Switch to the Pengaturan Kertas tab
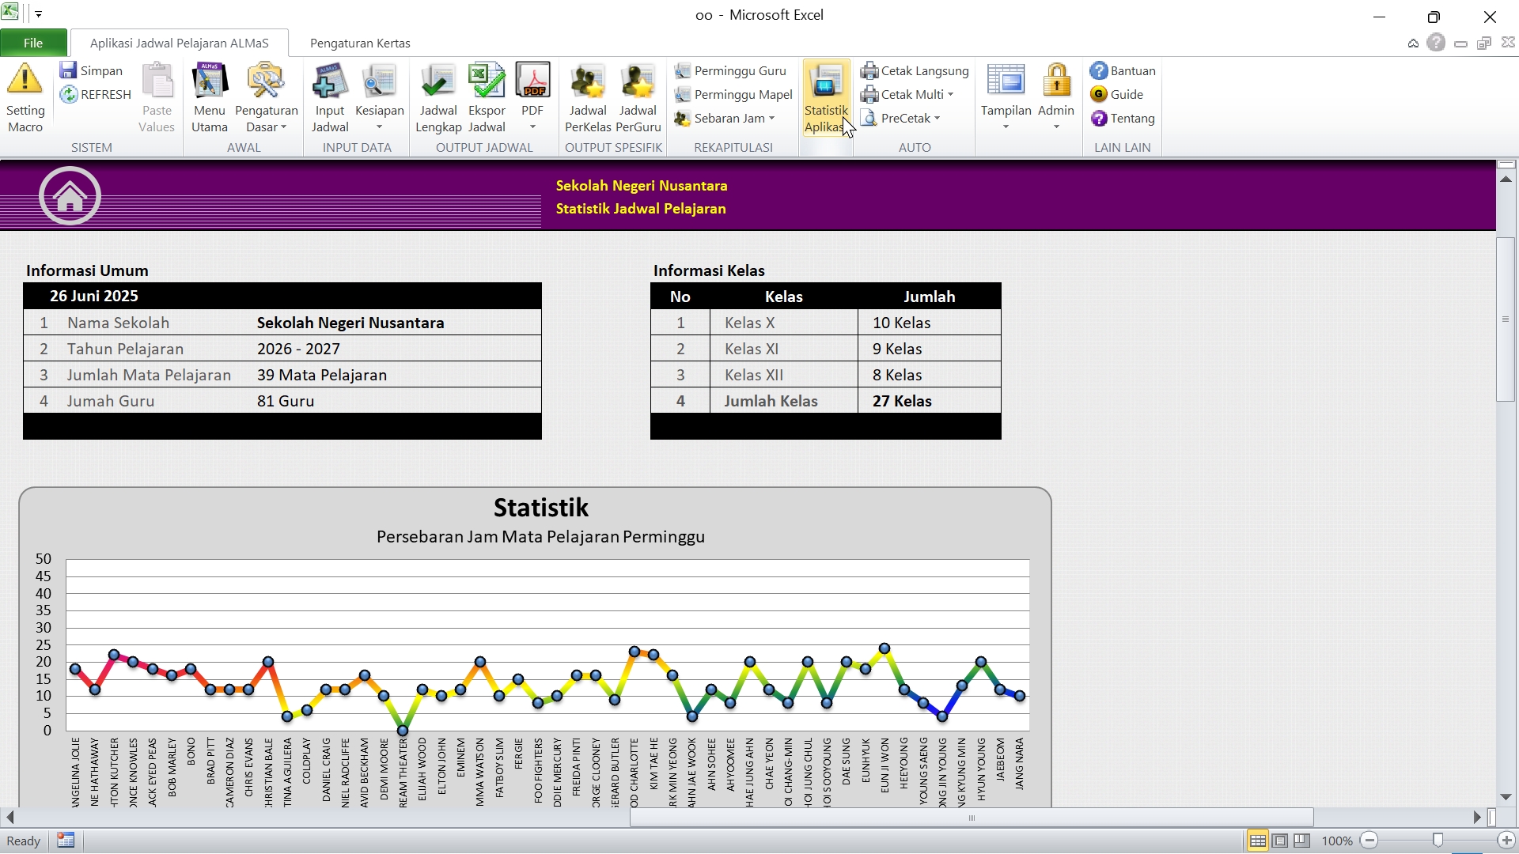Screen dimensions: 1519x854 coord(360,43)
